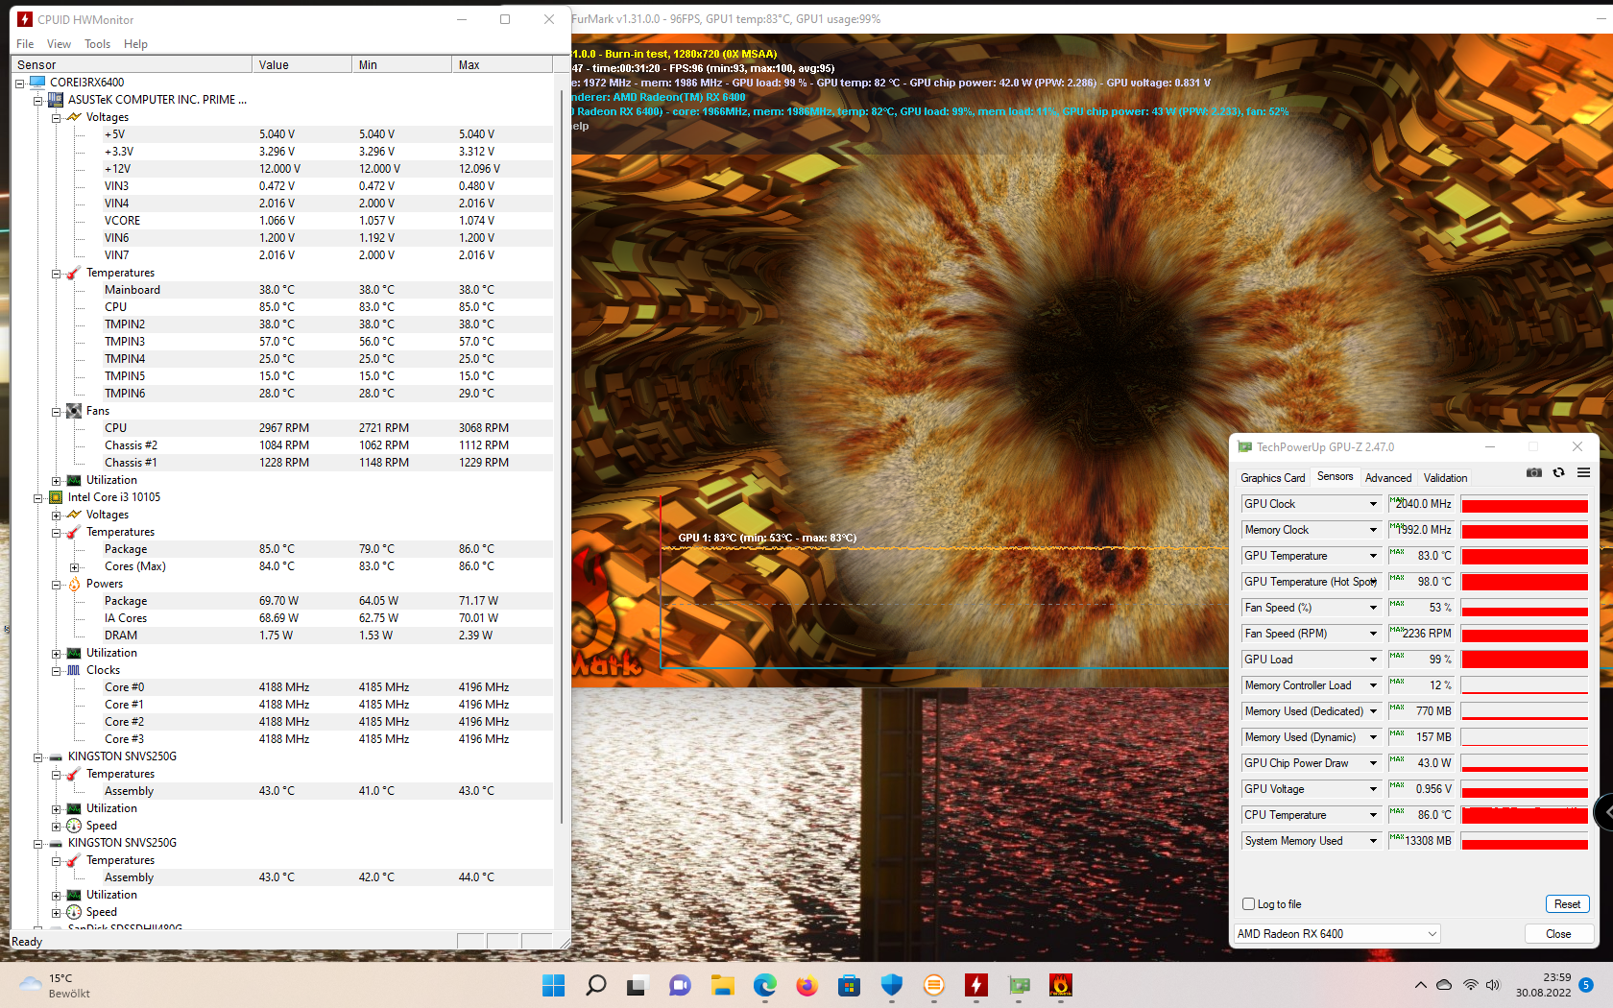The height and width of the screenshot is (1008, 1613).
Task: Click the OneDrive cloud tray icon
Action: [1444, 985]
